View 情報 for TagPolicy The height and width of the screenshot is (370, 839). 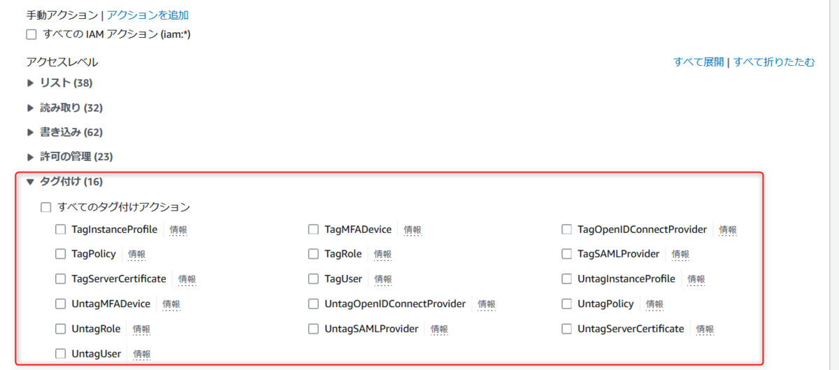click(x=136, y=255)
